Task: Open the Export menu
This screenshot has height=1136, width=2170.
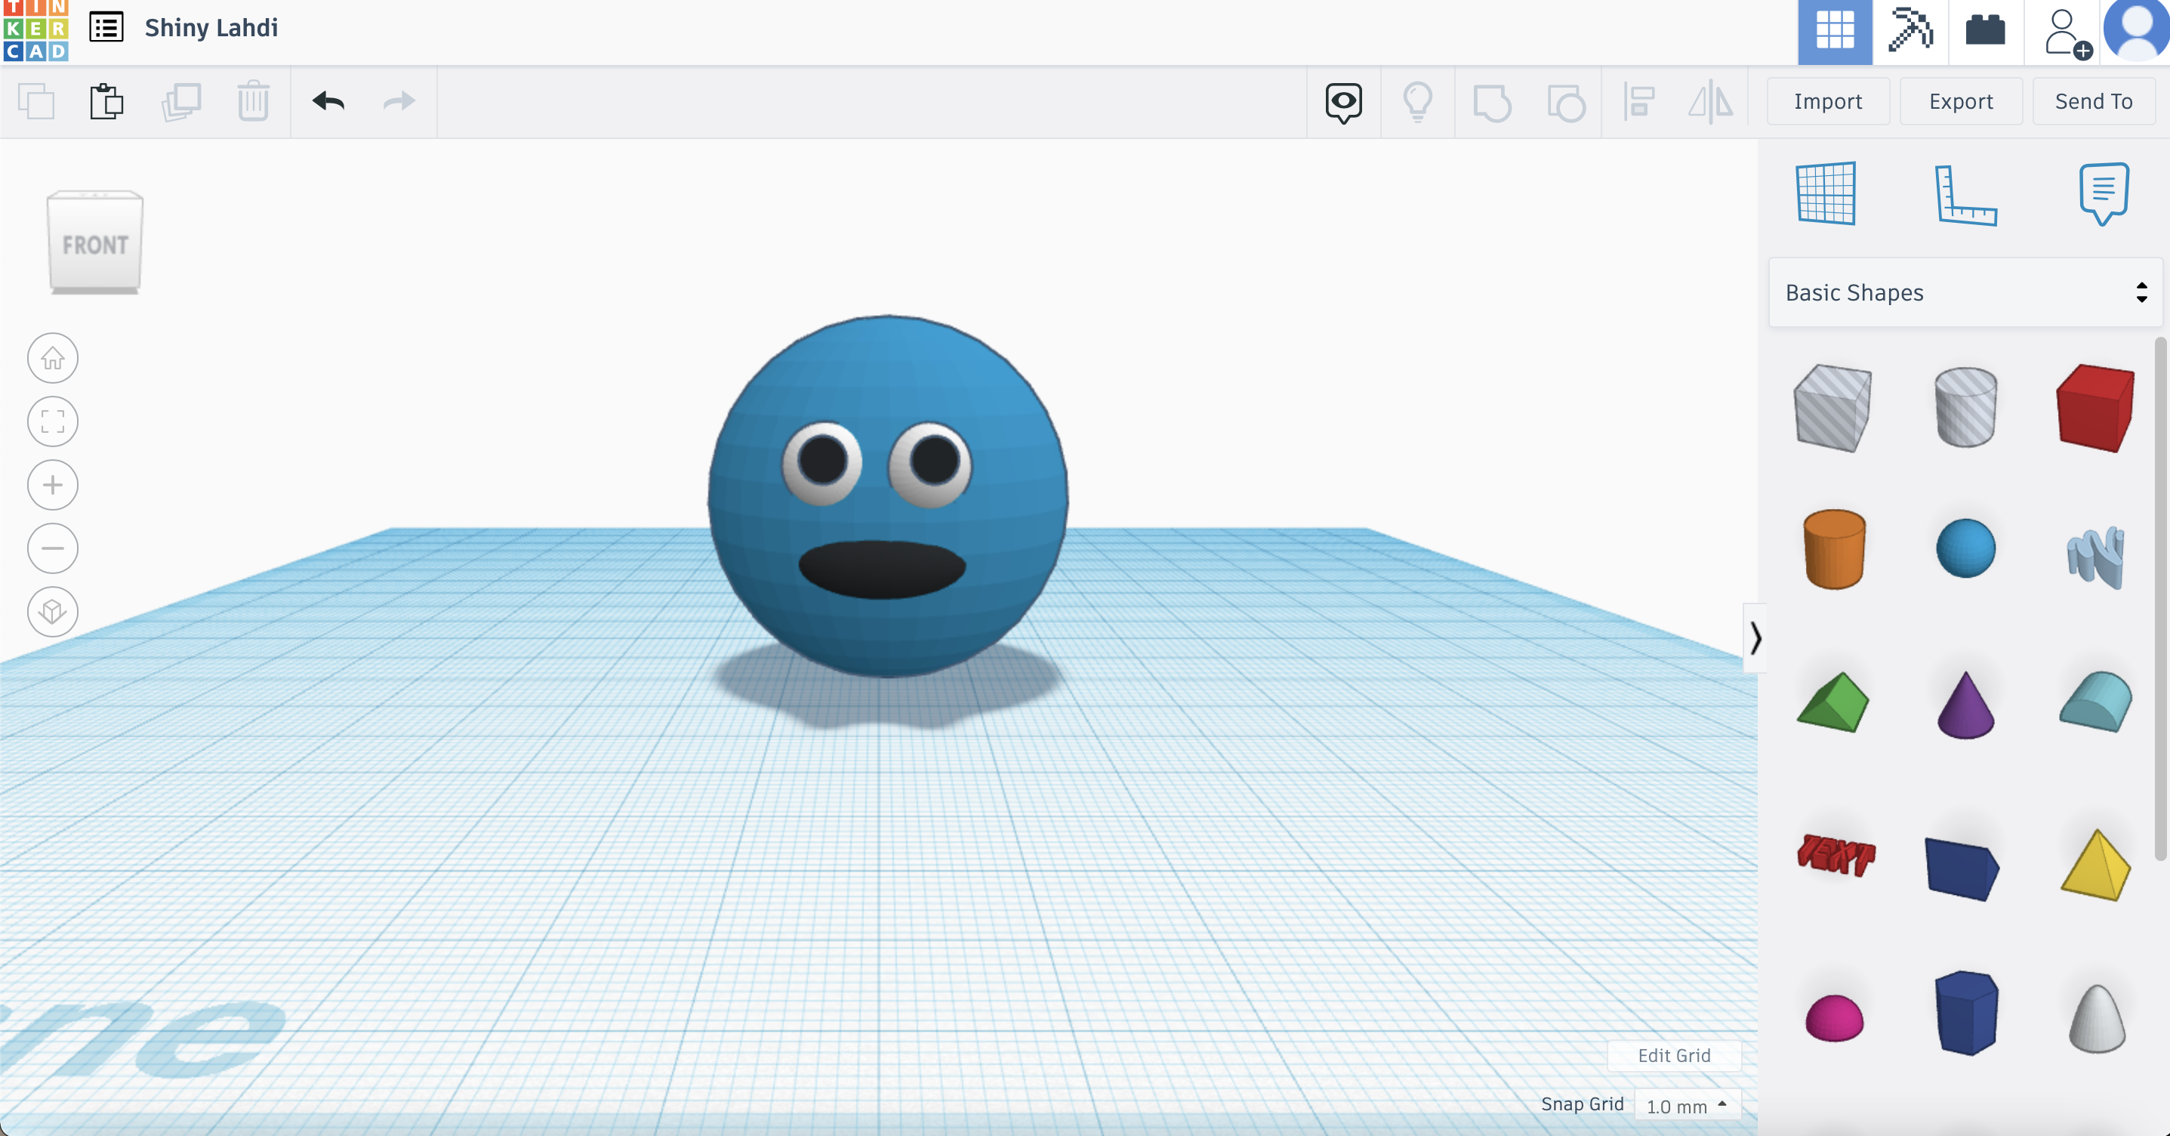Action: [x=1960, y=102]
